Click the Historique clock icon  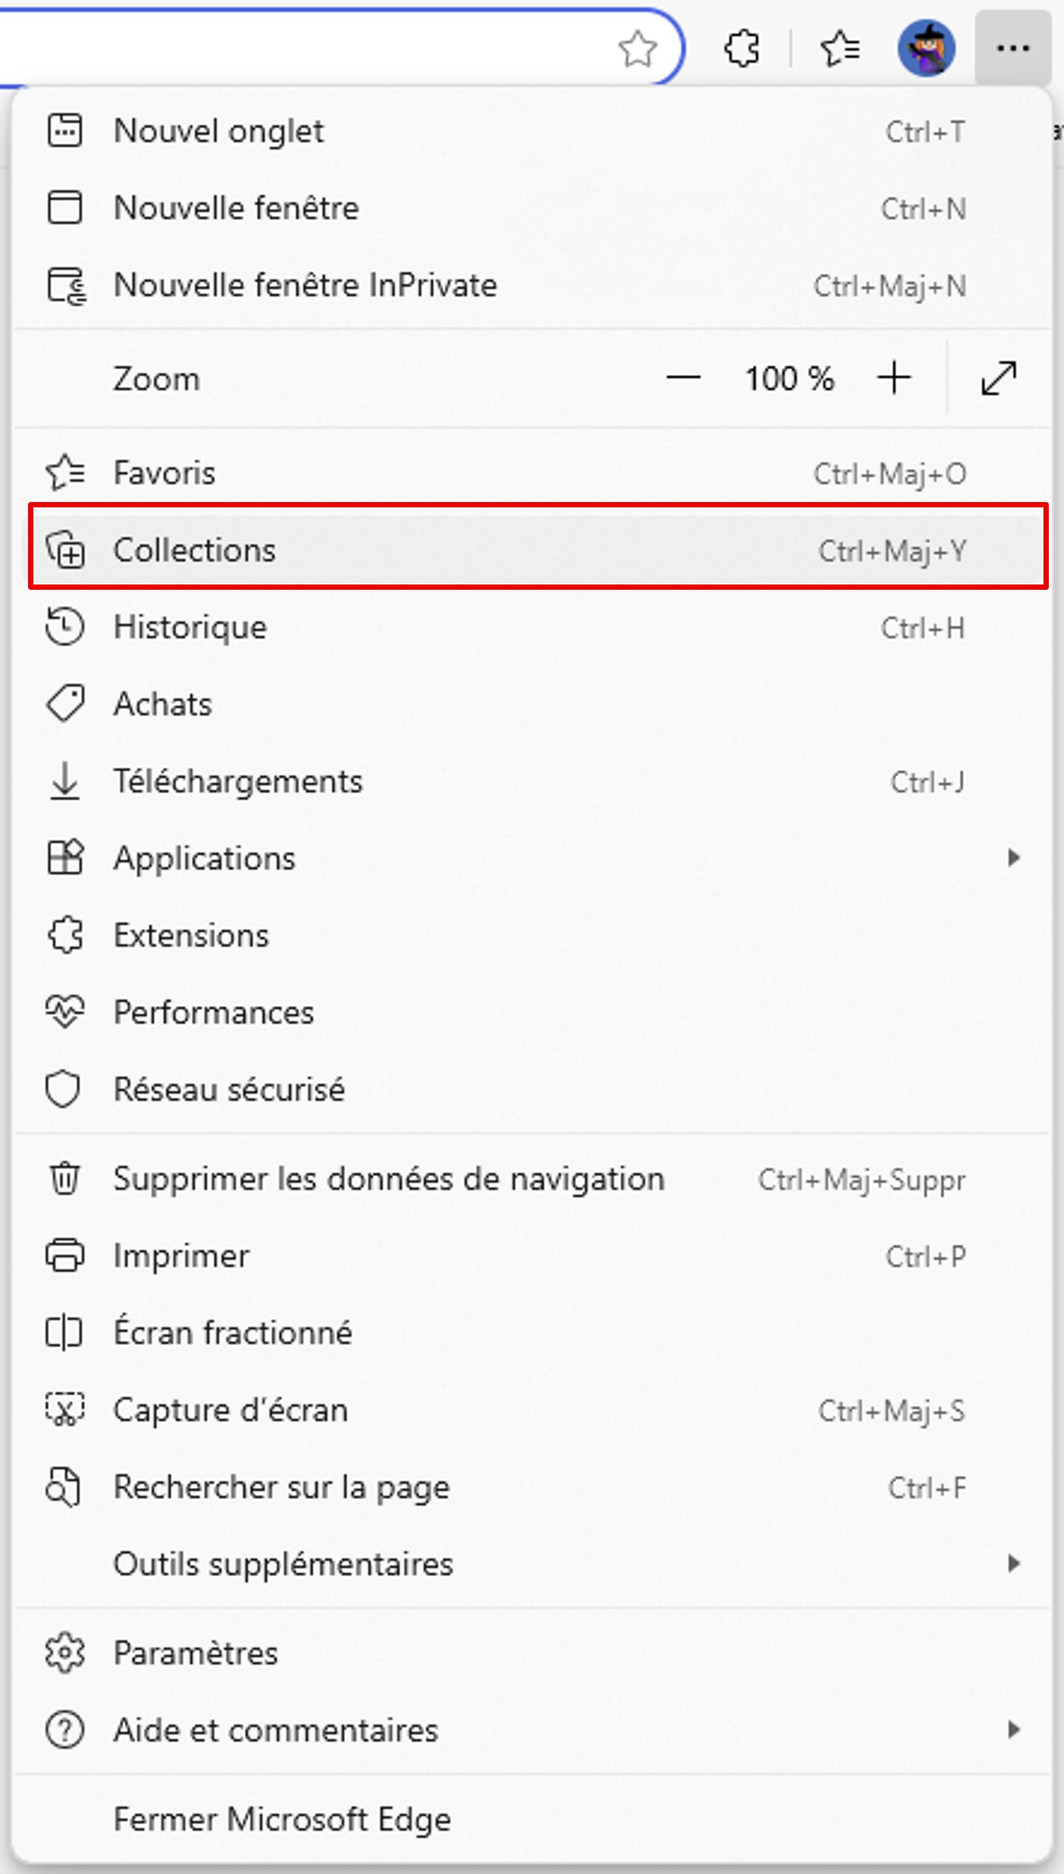click(x=65, y=627)
